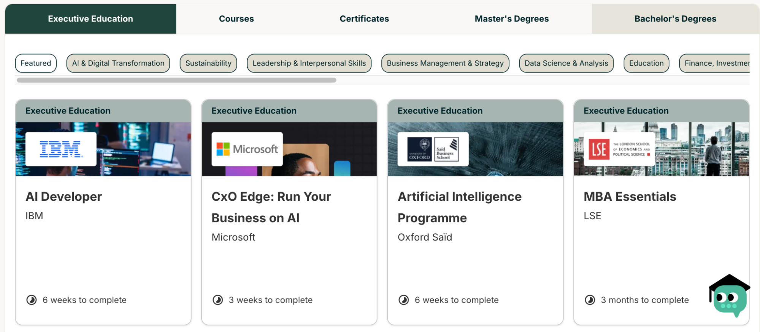
Task: Click the Oxford Saïd Business School logo
Action: pyautogui.click(x=433, y=149)
